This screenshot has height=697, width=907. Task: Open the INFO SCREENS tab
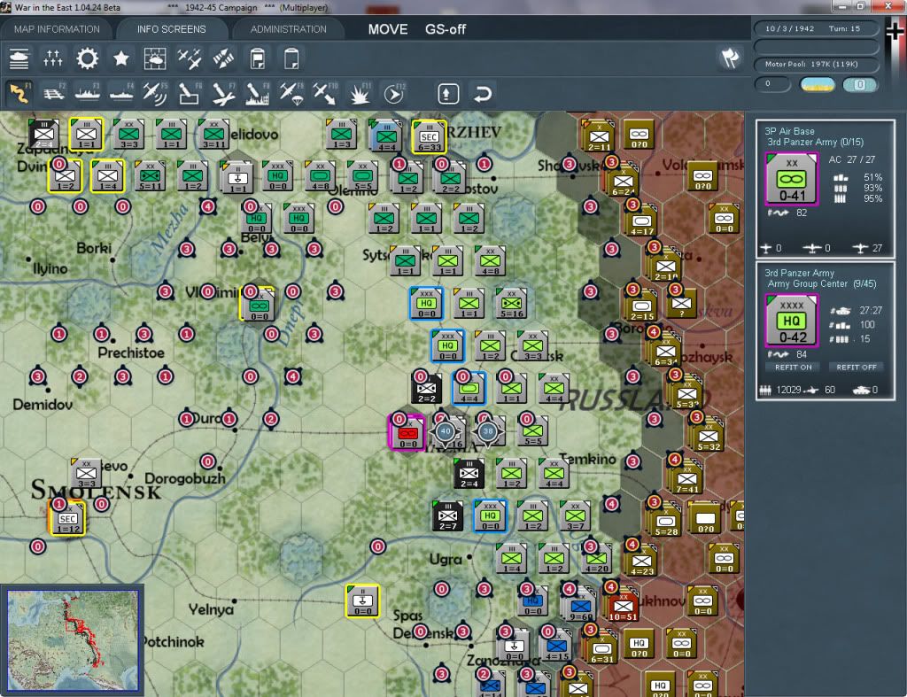[x=171, y=29]
